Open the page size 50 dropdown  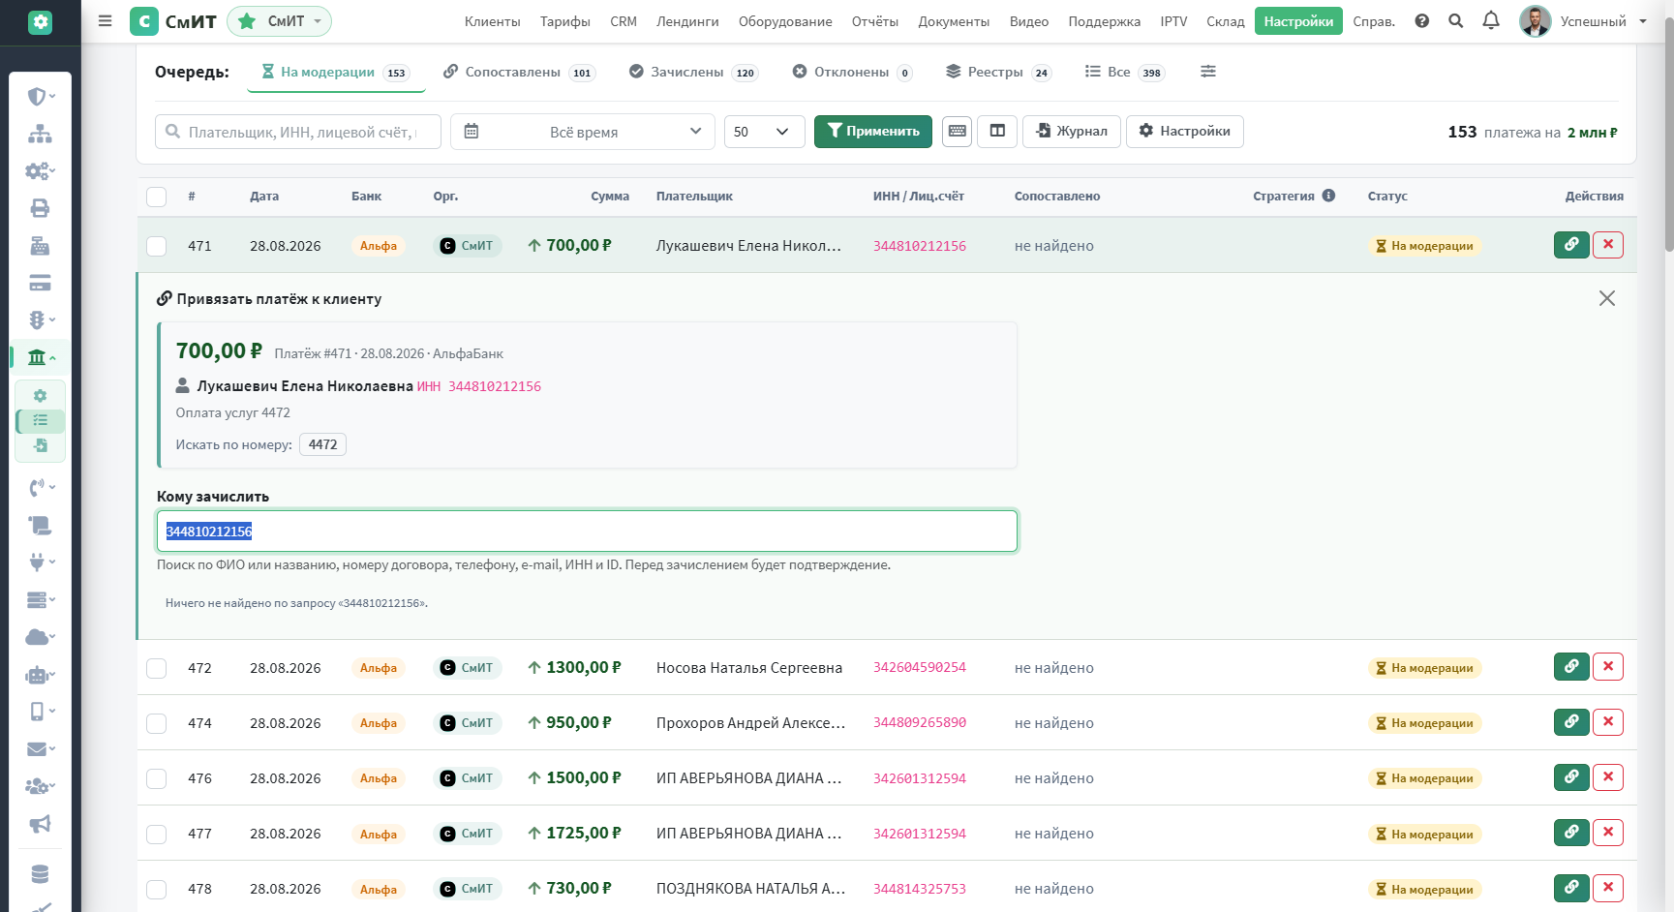764,132
